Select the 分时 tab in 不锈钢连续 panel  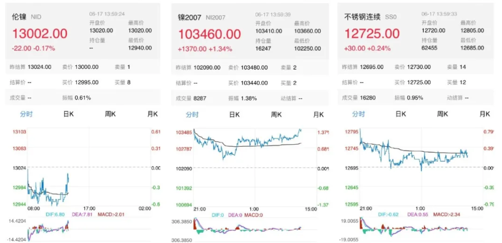point(358,114)
